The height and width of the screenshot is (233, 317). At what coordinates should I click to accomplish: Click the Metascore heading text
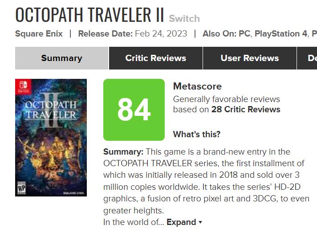coord(197,86)
